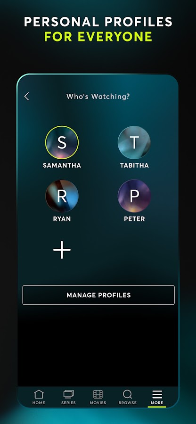196x424 pixels.
Task: Click the SAMANTHA name label
Action: (x=62, y=165)
